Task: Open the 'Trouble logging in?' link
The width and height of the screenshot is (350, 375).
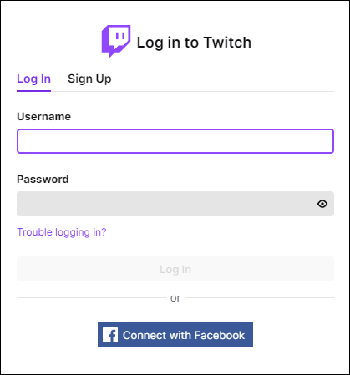Action: (x=62, y=232)
